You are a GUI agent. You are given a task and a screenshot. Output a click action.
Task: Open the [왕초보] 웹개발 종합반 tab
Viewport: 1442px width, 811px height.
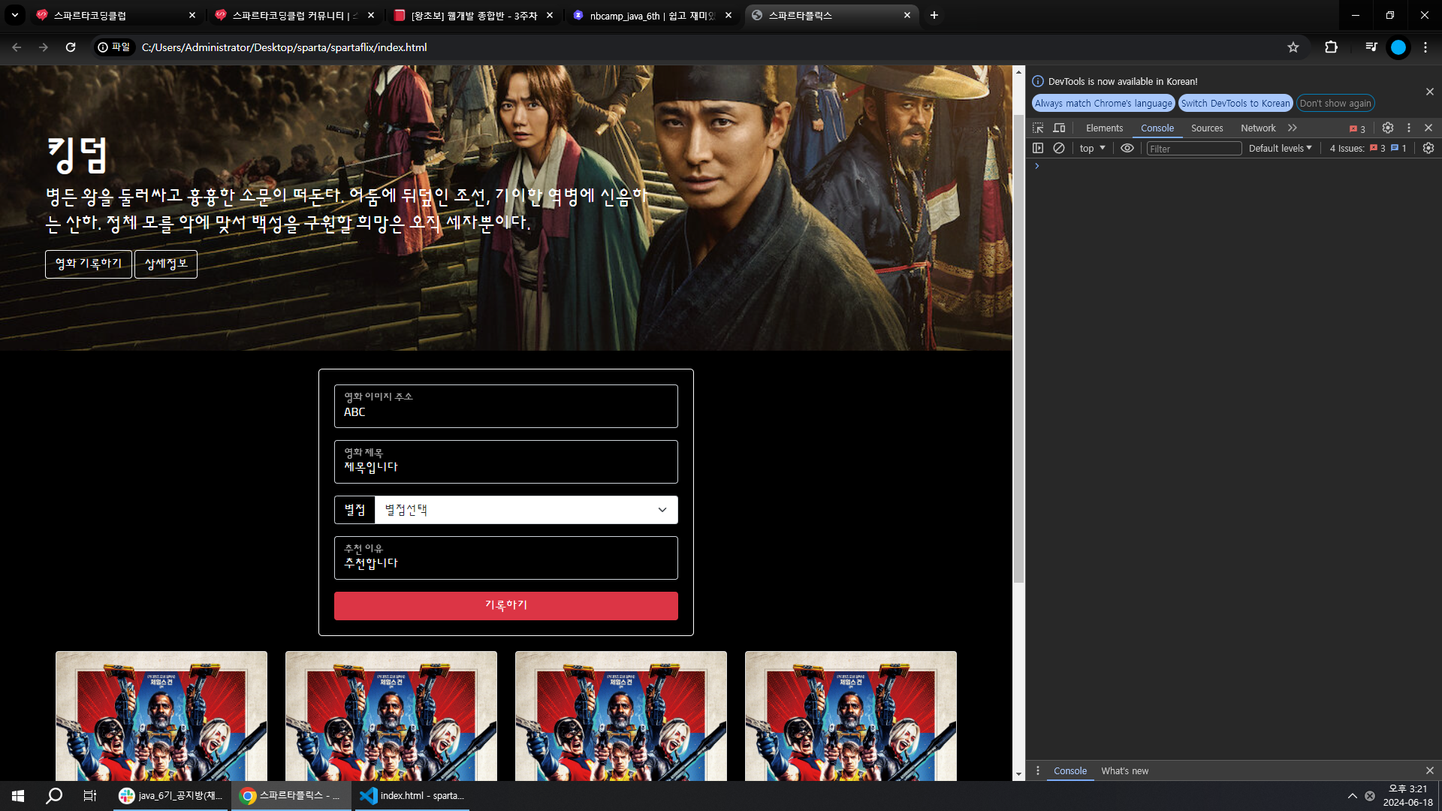click(473, 15)
